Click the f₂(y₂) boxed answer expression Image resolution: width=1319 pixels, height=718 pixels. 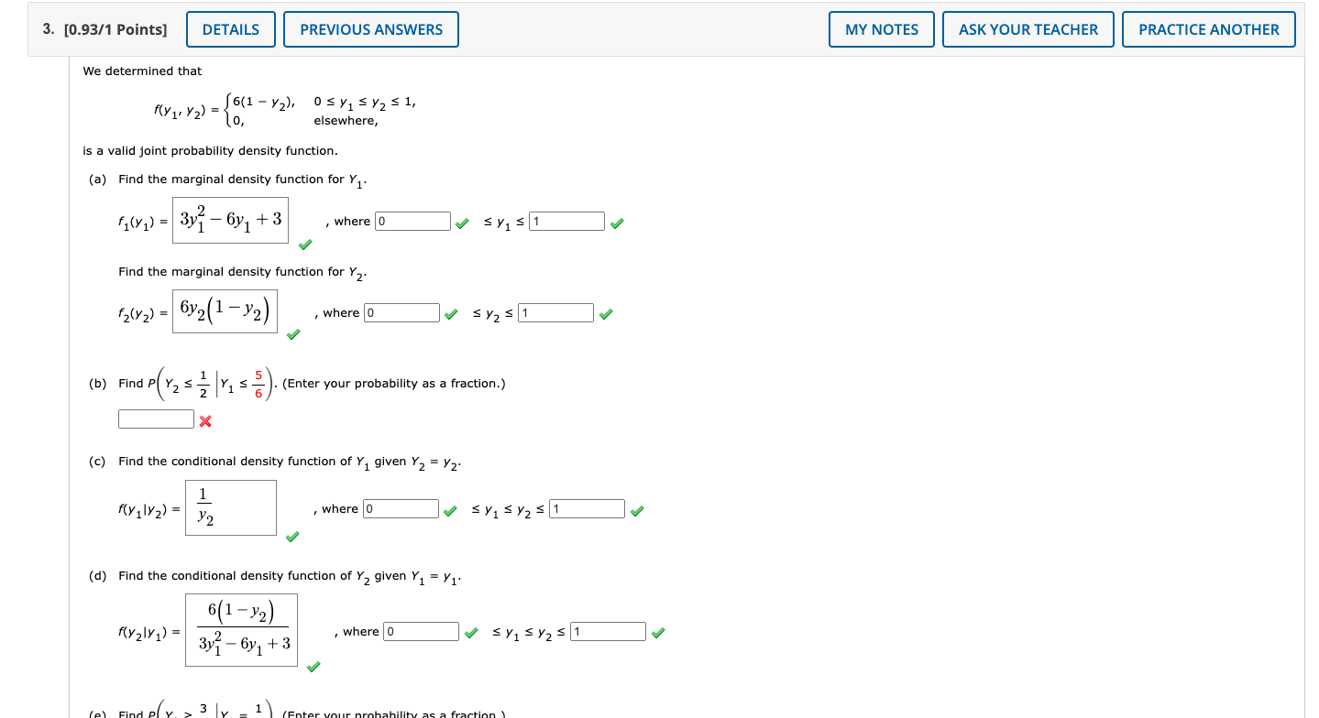[x=225, y=310]
